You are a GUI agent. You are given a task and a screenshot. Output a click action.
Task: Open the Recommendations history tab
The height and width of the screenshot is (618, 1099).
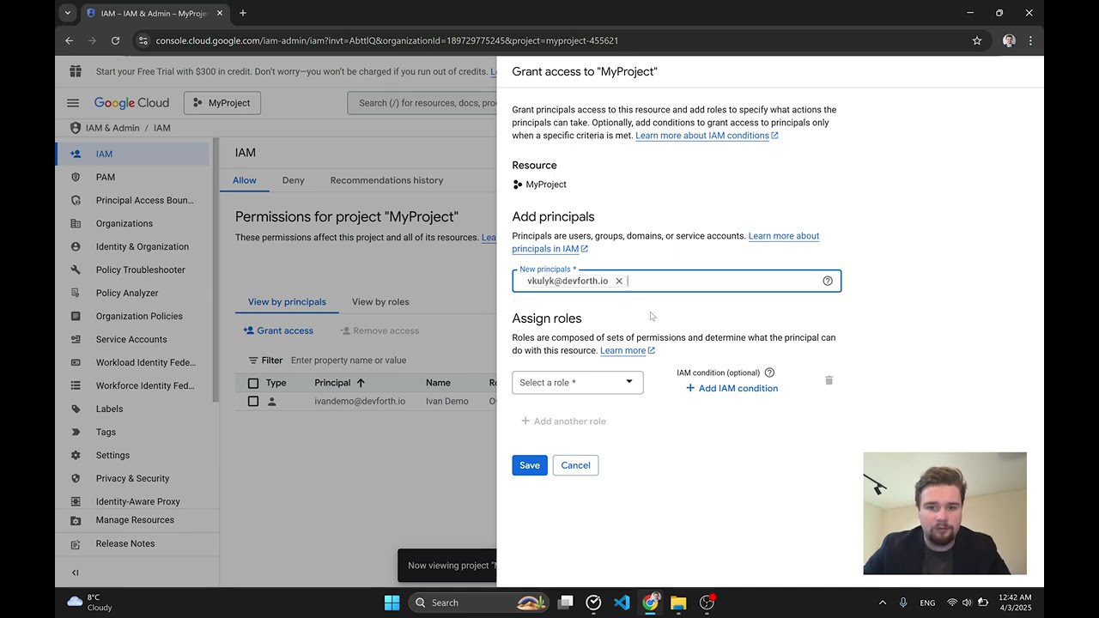[x=386, y=180]
